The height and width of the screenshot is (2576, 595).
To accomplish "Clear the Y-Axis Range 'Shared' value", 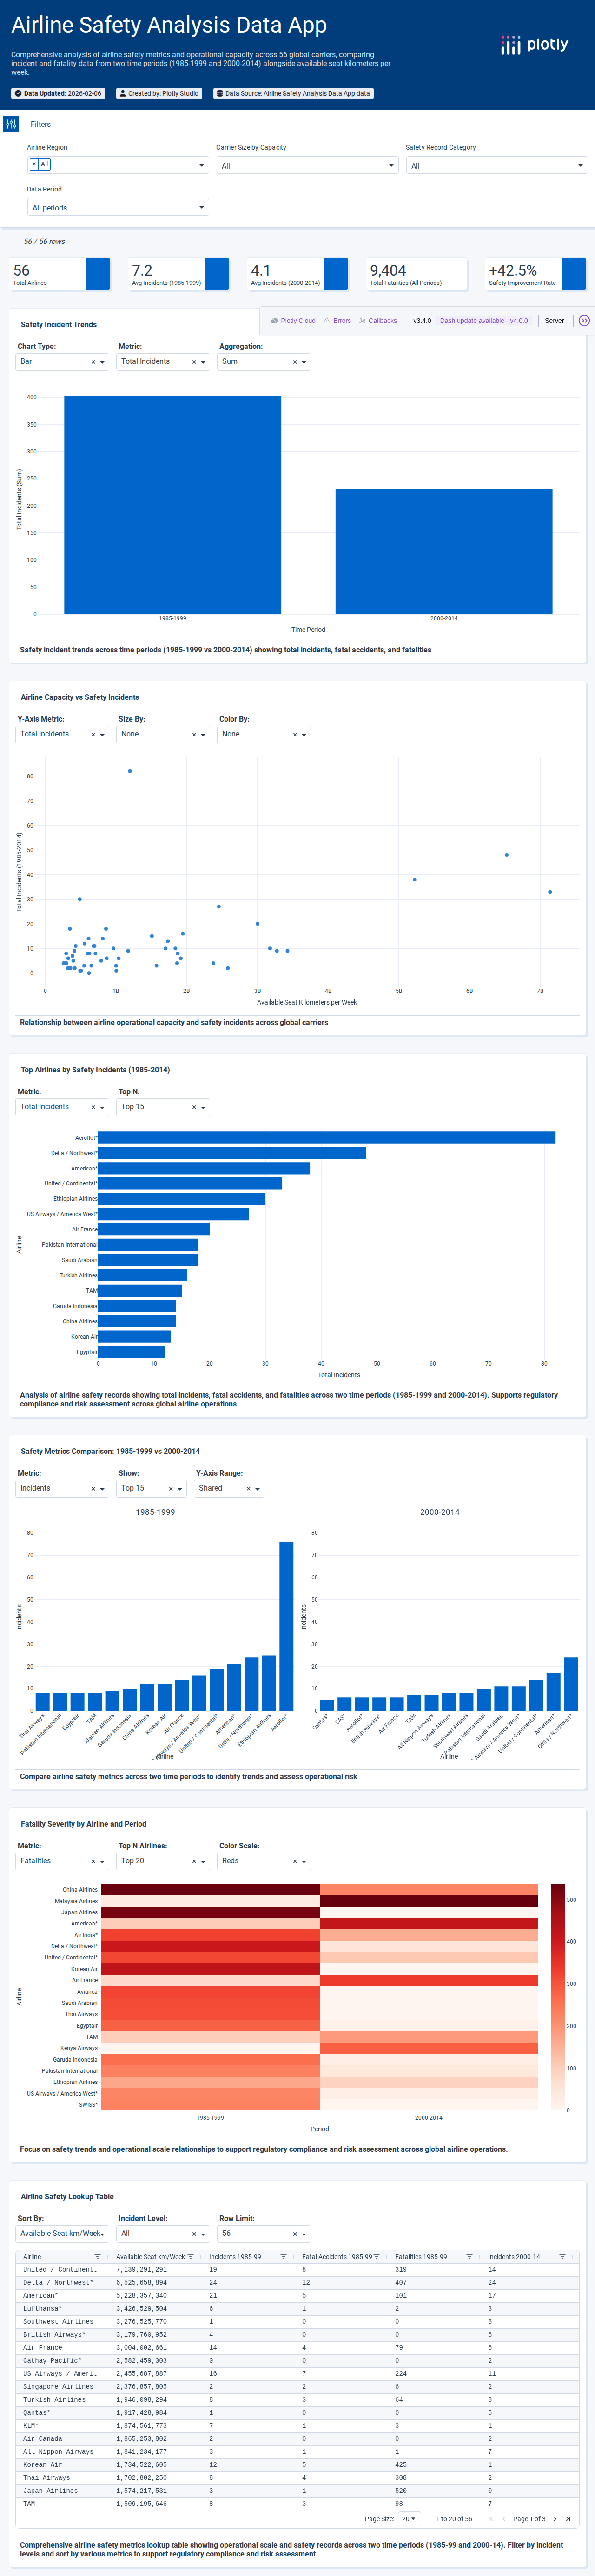I will (x=248, y=1489).
